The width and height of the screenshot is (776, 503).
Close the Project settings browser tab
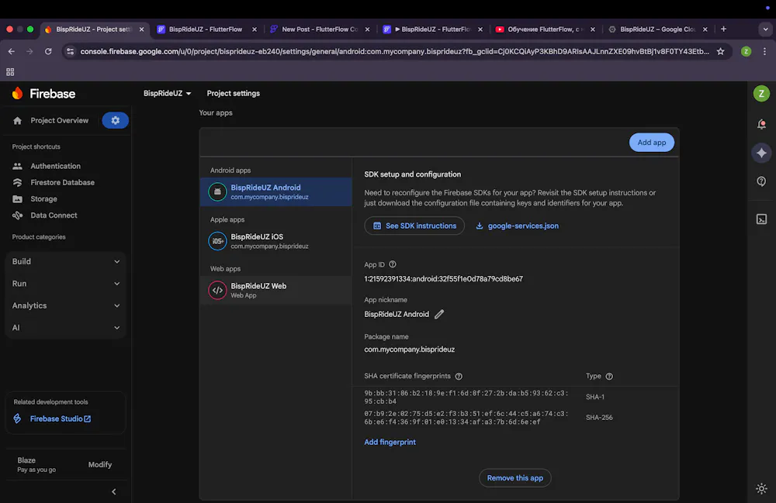pyautogui.click(x=141, y=29)
